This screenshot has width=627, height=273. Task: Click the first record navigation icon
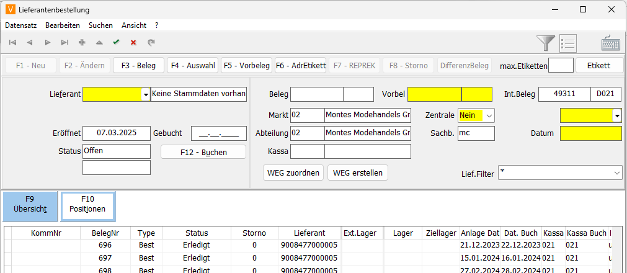click(x=12, y=42)
